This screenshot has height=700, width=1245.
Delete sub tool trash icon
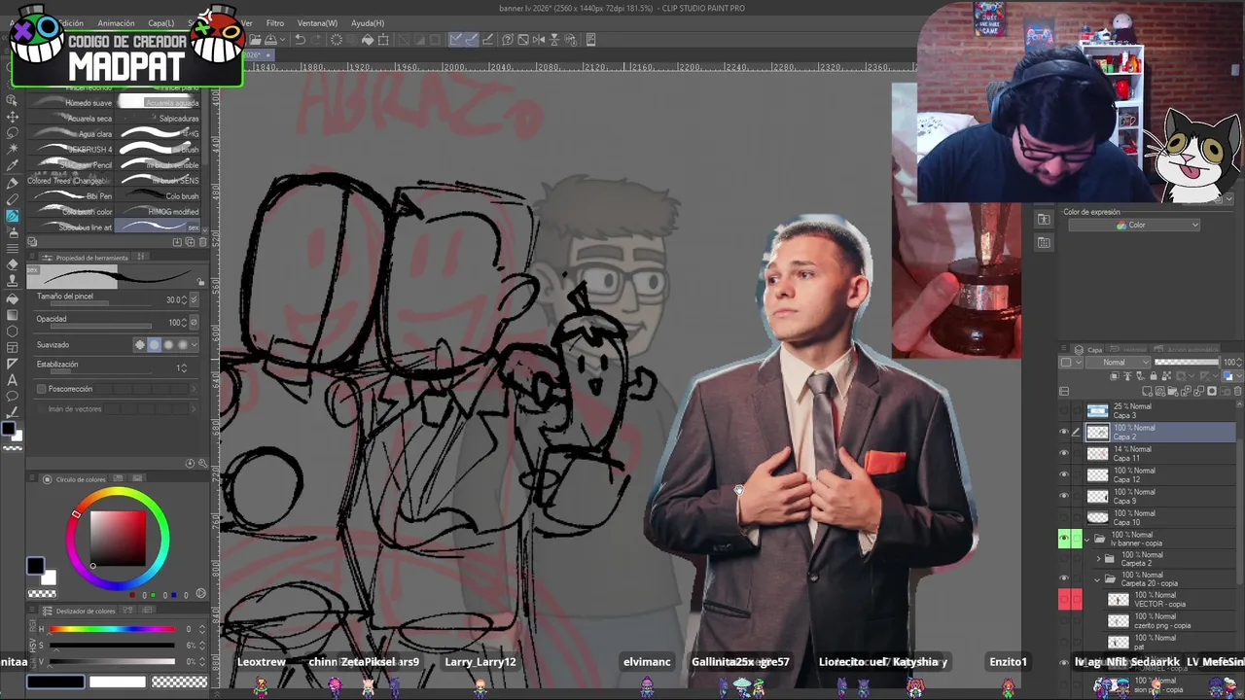click(x=201, y=242)
